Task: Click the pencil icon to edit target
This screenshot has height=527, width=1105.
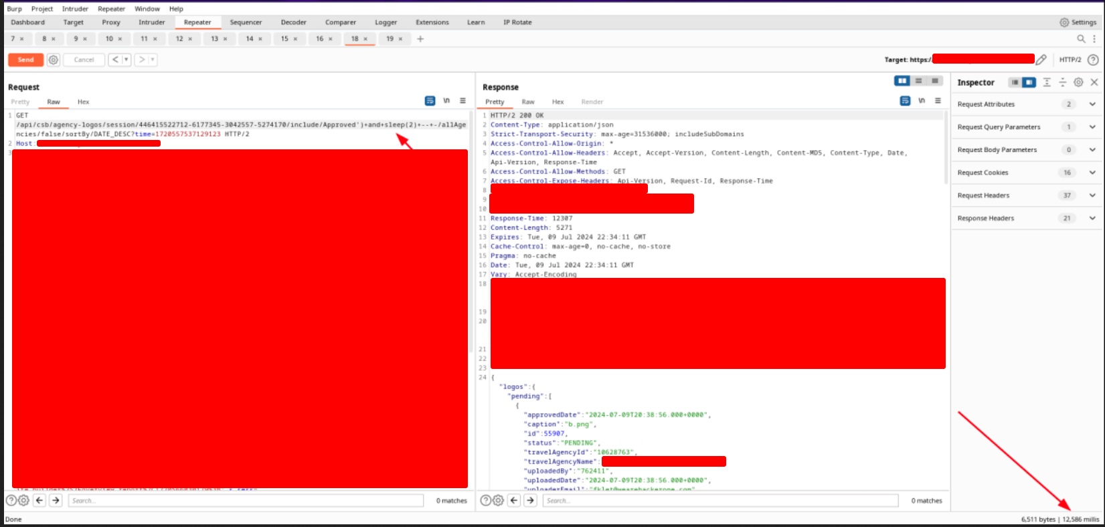Action: click(x=1041, y=60)
